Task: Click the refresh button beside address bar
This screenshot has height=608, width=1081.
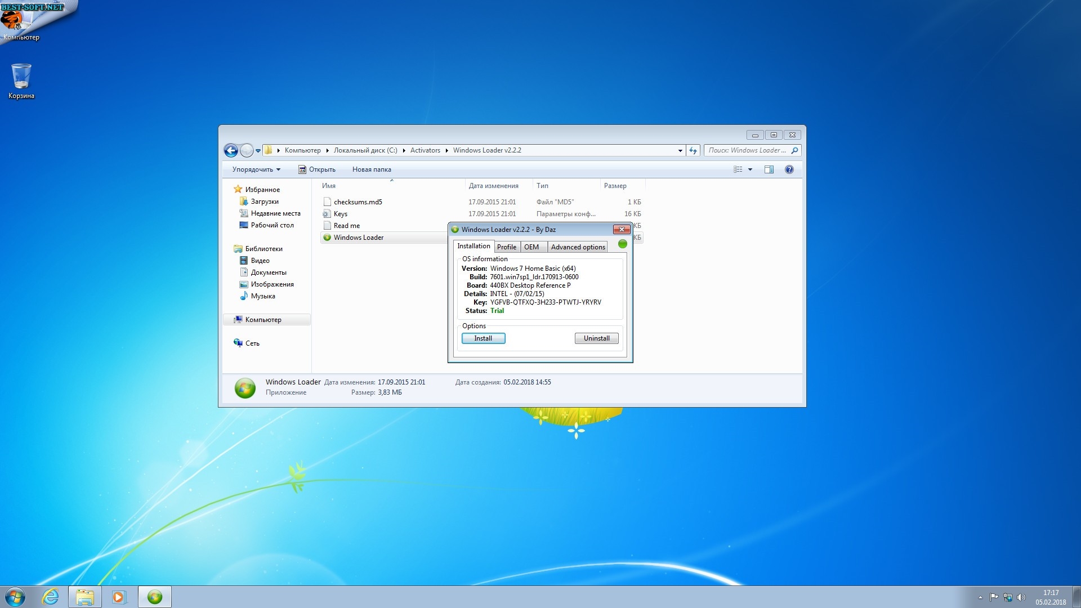Action: 693,150
